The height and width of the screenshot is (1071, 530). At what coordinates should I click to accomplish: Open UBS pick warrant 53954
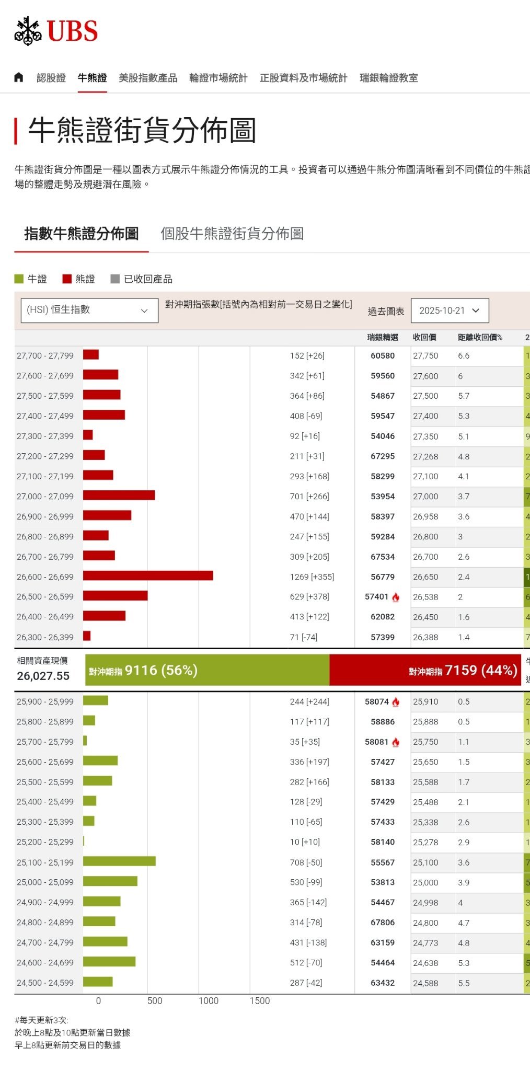pos(383,497)
